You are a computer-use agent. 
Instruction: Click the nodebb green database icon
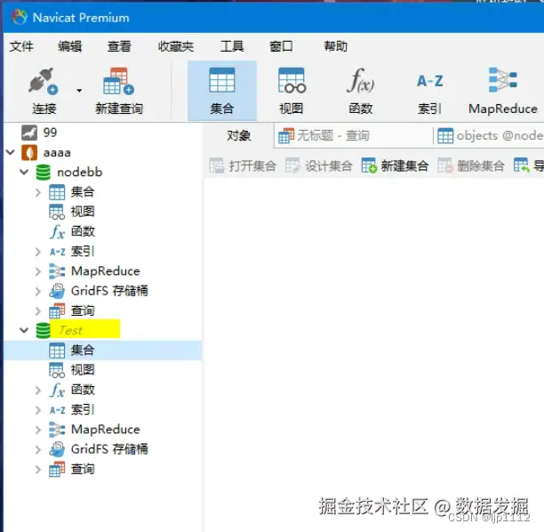coord(43,173)
